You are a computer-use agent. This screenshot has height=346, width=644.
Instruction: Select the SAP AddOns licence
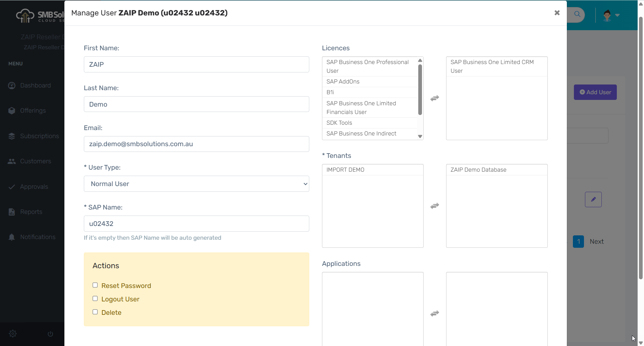[x=370, y=81]
